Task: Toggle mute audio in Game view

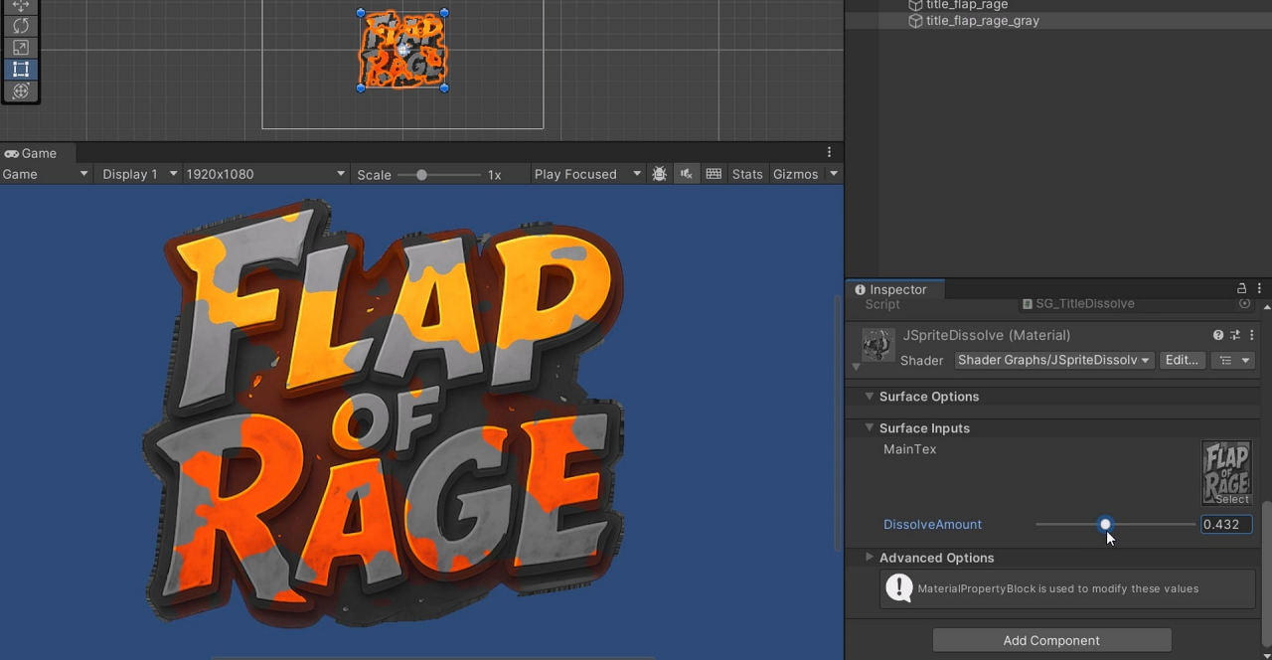Action: 686,174
